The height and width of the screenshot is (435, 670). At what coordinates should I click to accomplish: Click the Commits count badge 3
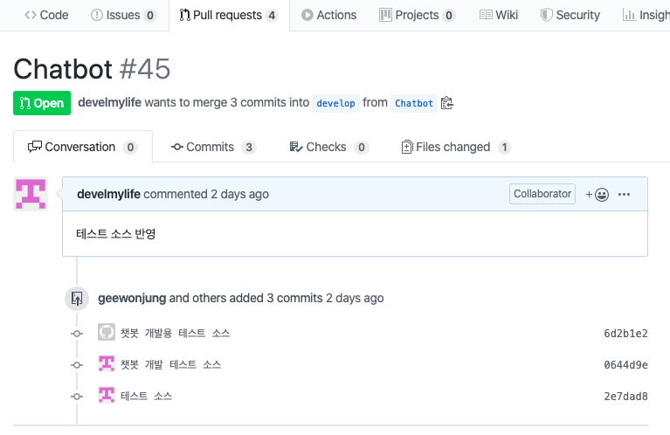[x=249, y=148]
